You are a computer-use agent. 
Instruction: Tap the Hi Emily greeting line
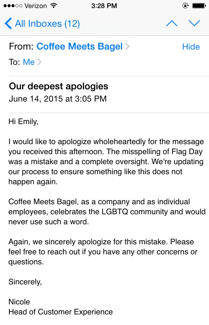(x=23, y=122)
